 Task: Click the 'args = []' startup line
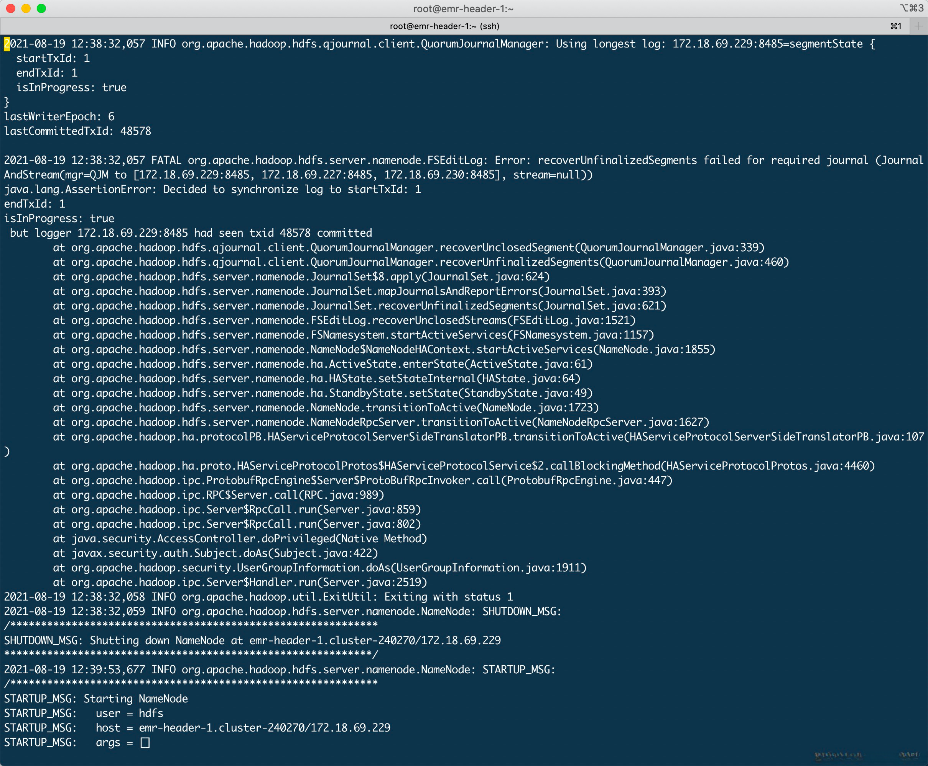click(x=122, y=742)
